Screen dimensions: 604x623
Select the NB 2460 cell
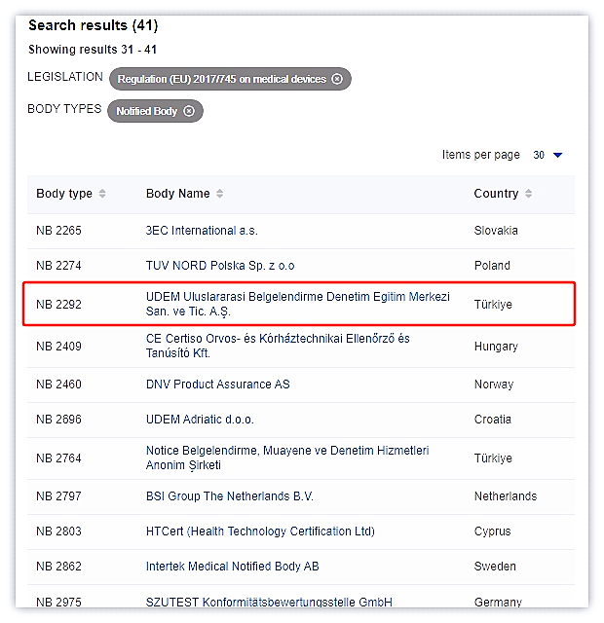(x=58, y=385)
